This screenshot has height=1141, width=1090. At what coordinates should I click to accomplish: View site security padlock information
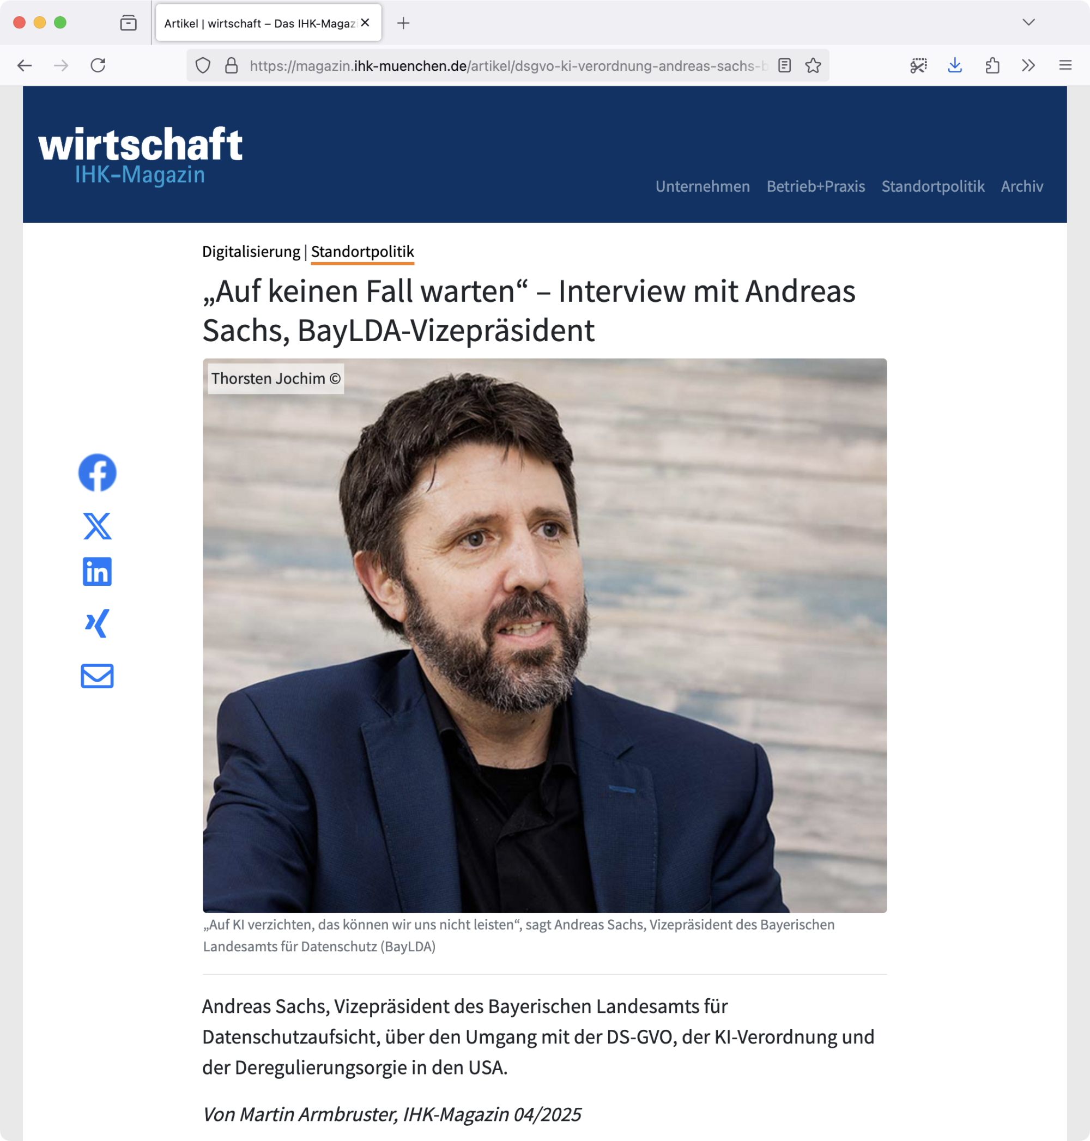(231, 65)
